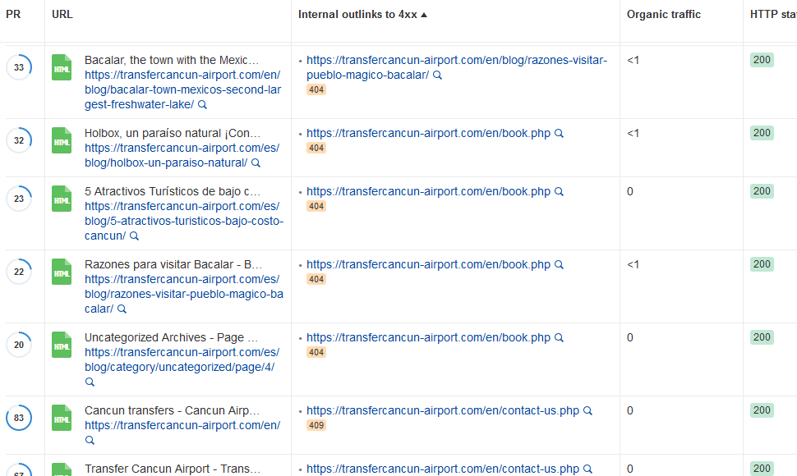Click magnifier next to book.php in Razones para visitar Bacalar row
Viewport: 797px width, 476px height.
(559, 265)
